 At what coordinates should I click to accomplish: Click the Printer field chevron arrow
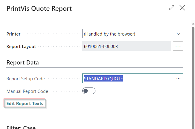pyautogui.click(x=179, y=34)
